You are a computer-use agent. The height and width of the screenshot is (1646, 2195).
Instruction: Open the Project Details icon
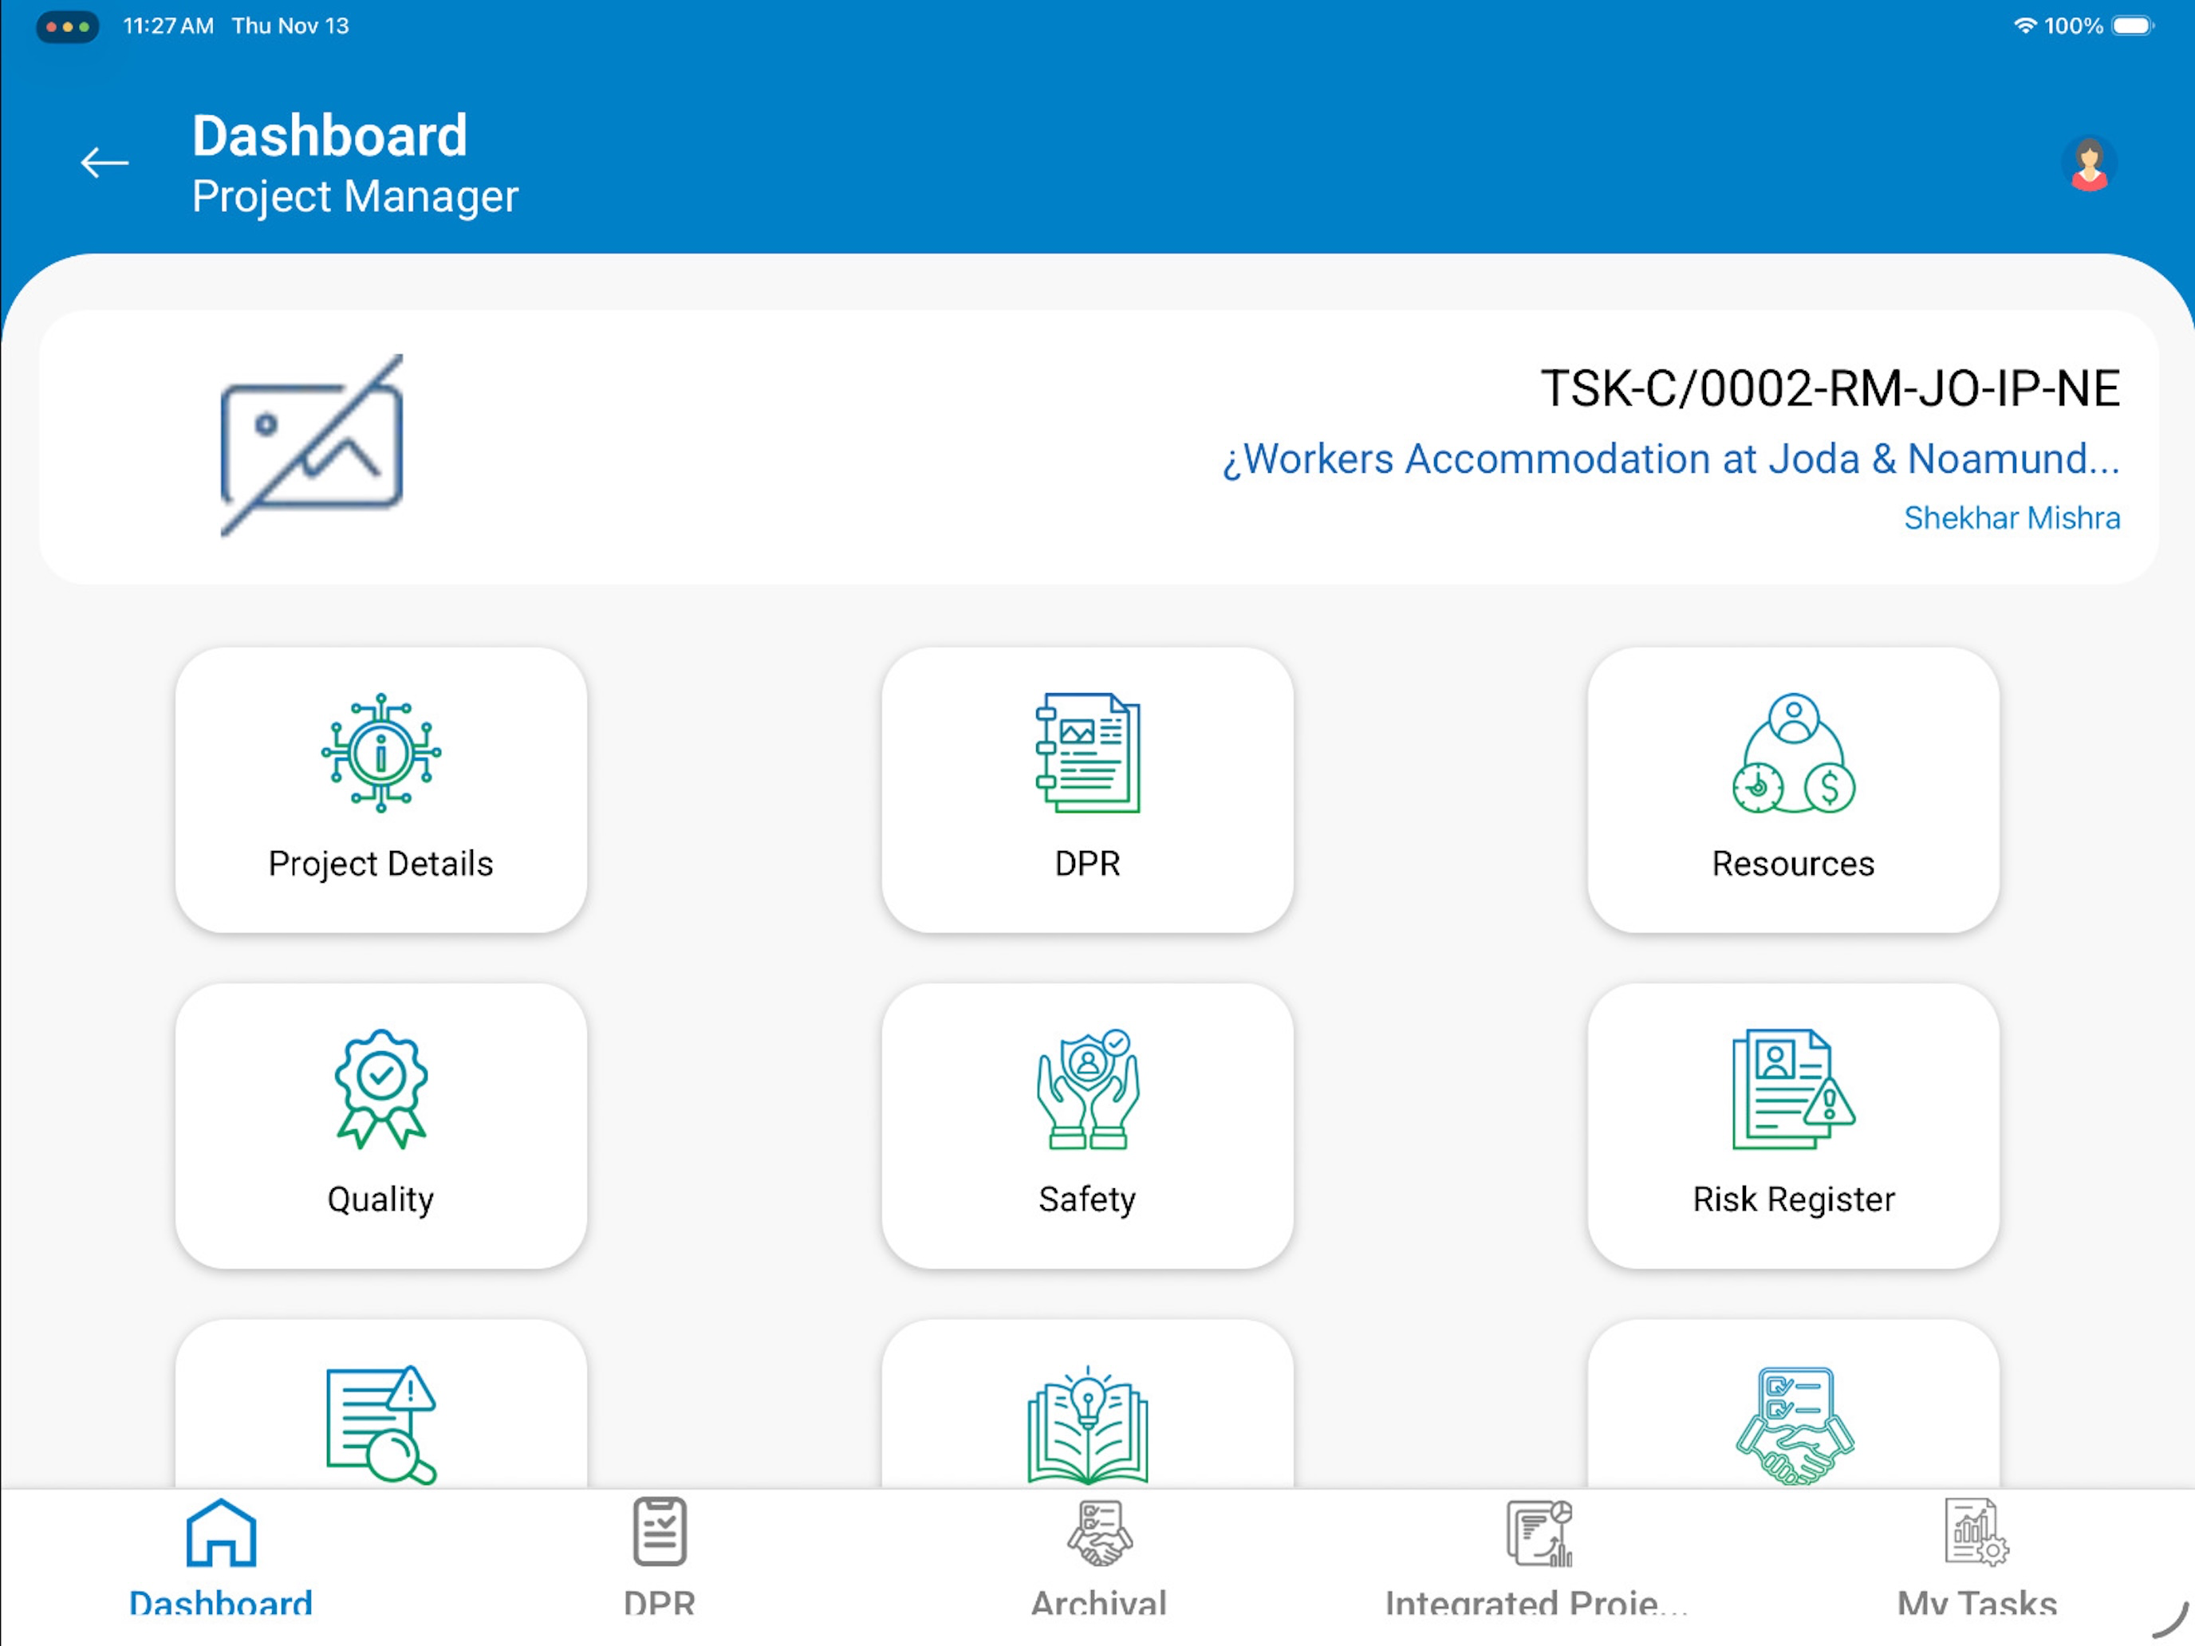click(381, 753)
